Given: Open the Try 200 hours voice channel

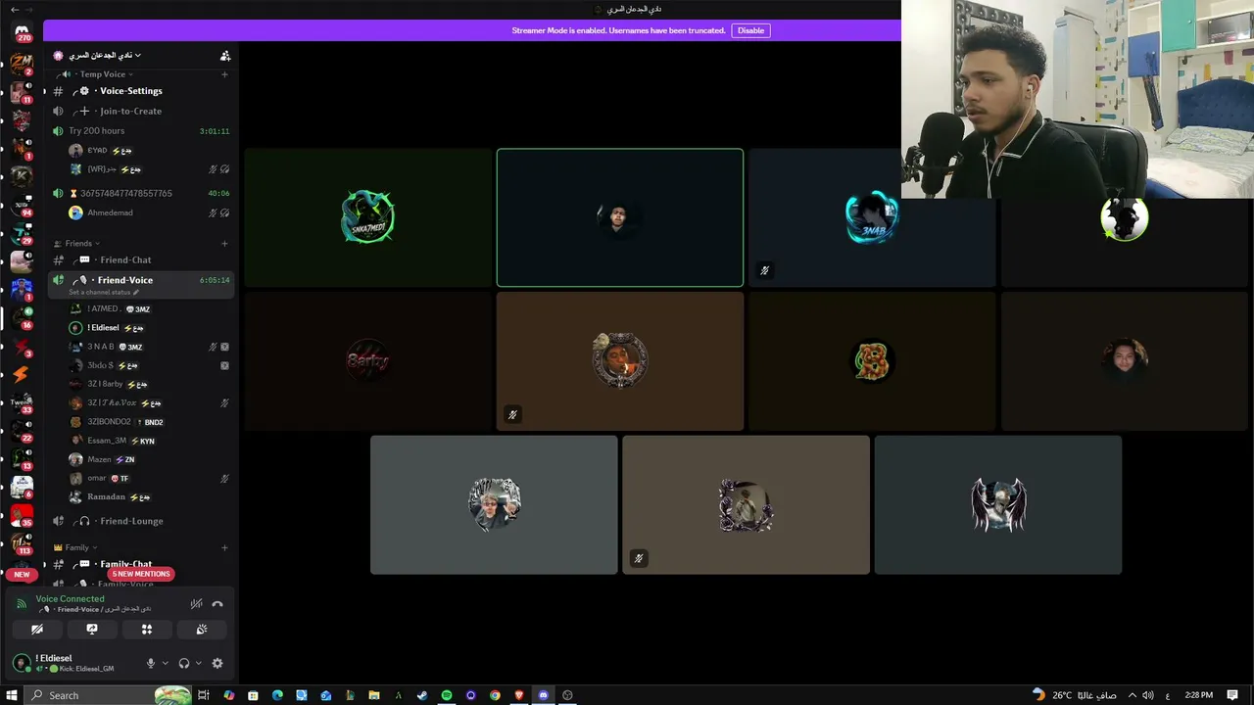Looking at the screenshot, I should (x=140, y=131).
